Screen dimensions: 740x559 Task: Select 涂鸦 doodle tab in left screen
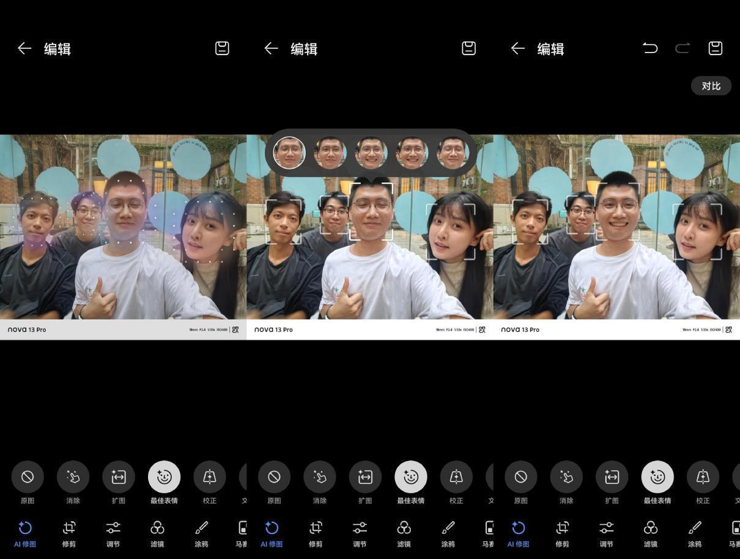[x=201, y=533]
